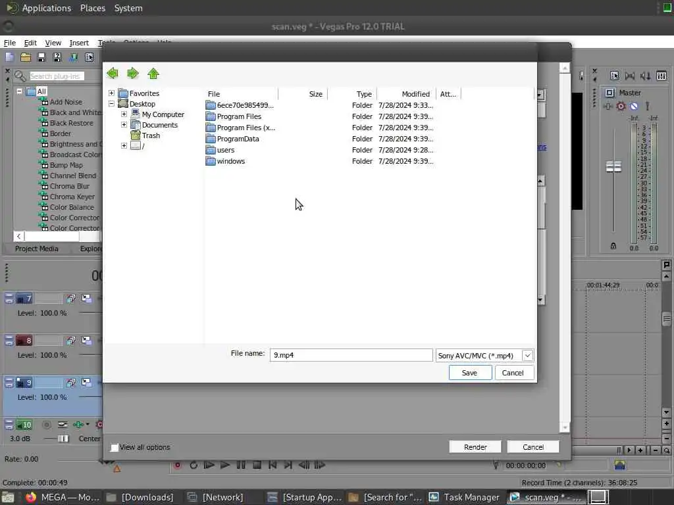Expand the My Computer tree node
Viewport: 674px width, 505px height.
pyautogui.click(x=124, y=114)
